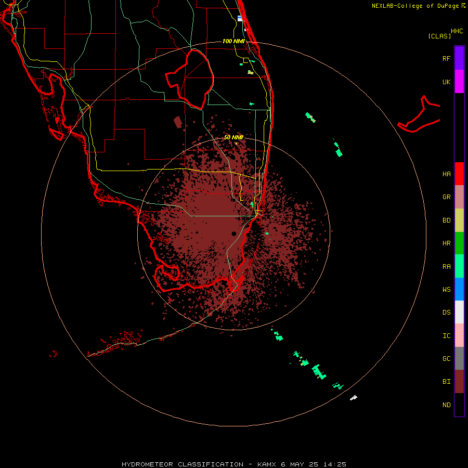This screenshot has width=468, height=468.
Task: Click the "50 NMI" range ring label
Action: tap(233, 137)
